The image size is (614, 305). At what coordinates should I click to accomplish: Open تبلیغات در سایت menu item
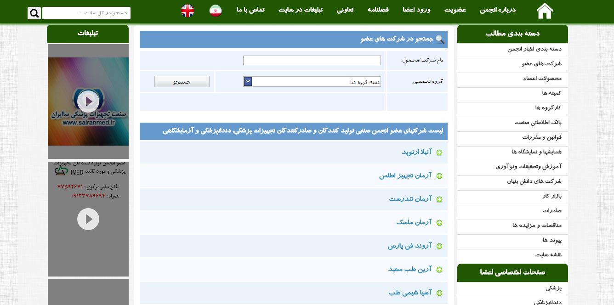tap(301, 10)
